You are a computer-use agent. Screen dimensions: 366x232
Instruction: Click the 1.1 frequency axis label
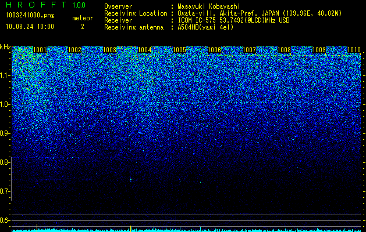[x=5, y=75]
